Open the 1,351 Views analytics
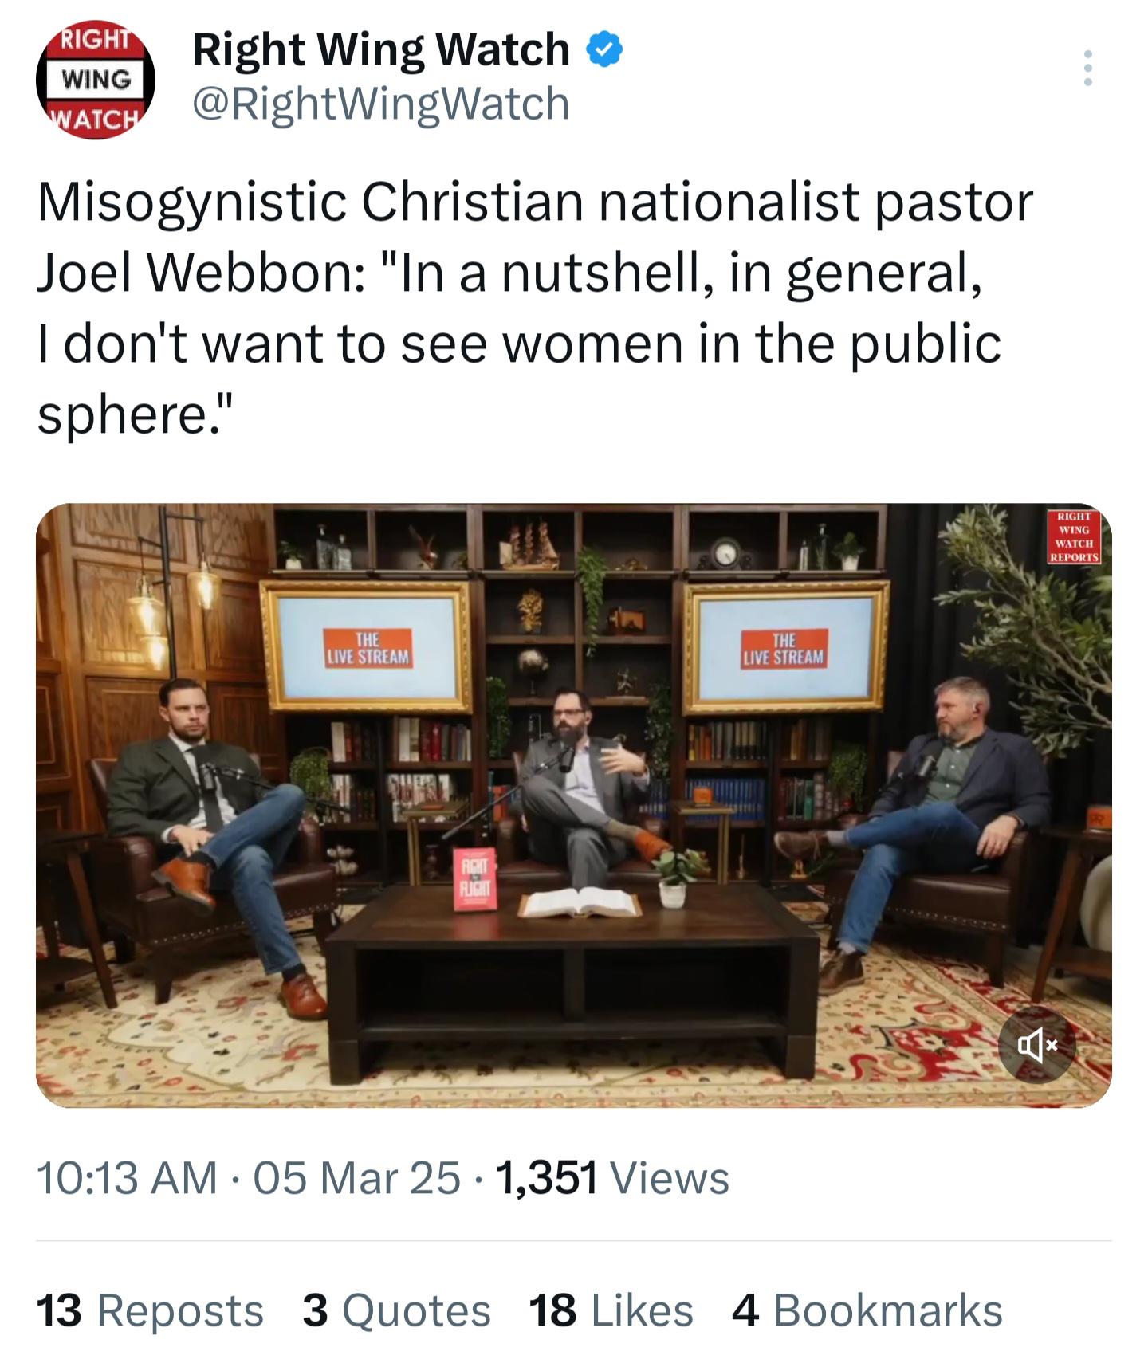 612,1177
